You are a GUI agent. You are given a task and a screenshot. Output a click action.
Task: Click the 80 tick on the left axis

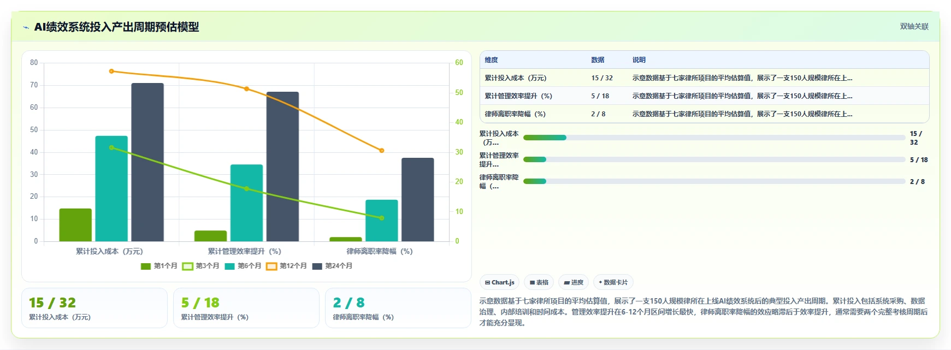[34, 63]
